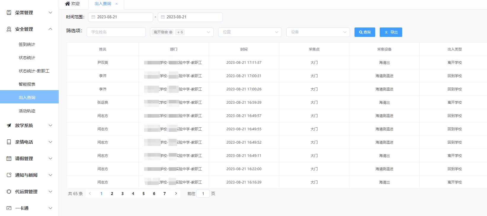Click the start date calendar icon
The height and width of the screenshot is (216, 487).
coord(93,17)
